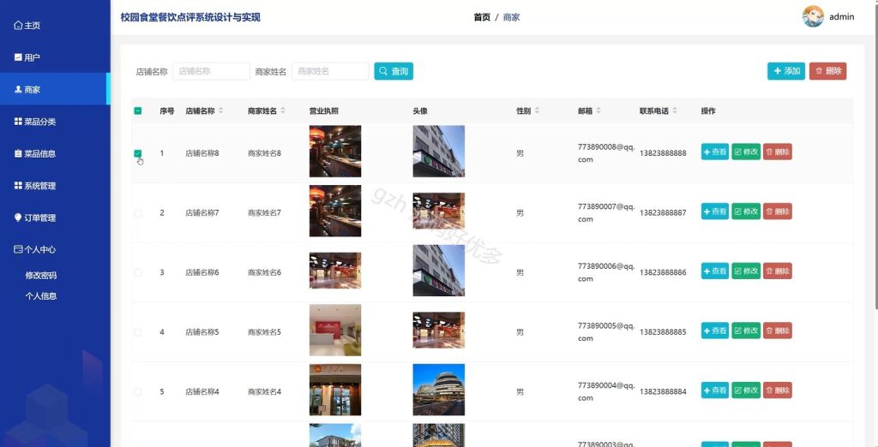Image resolution: width=878 pixels, height=447 pixels.
Task: Select the 商家姓名6 cell
Action: 264,272
